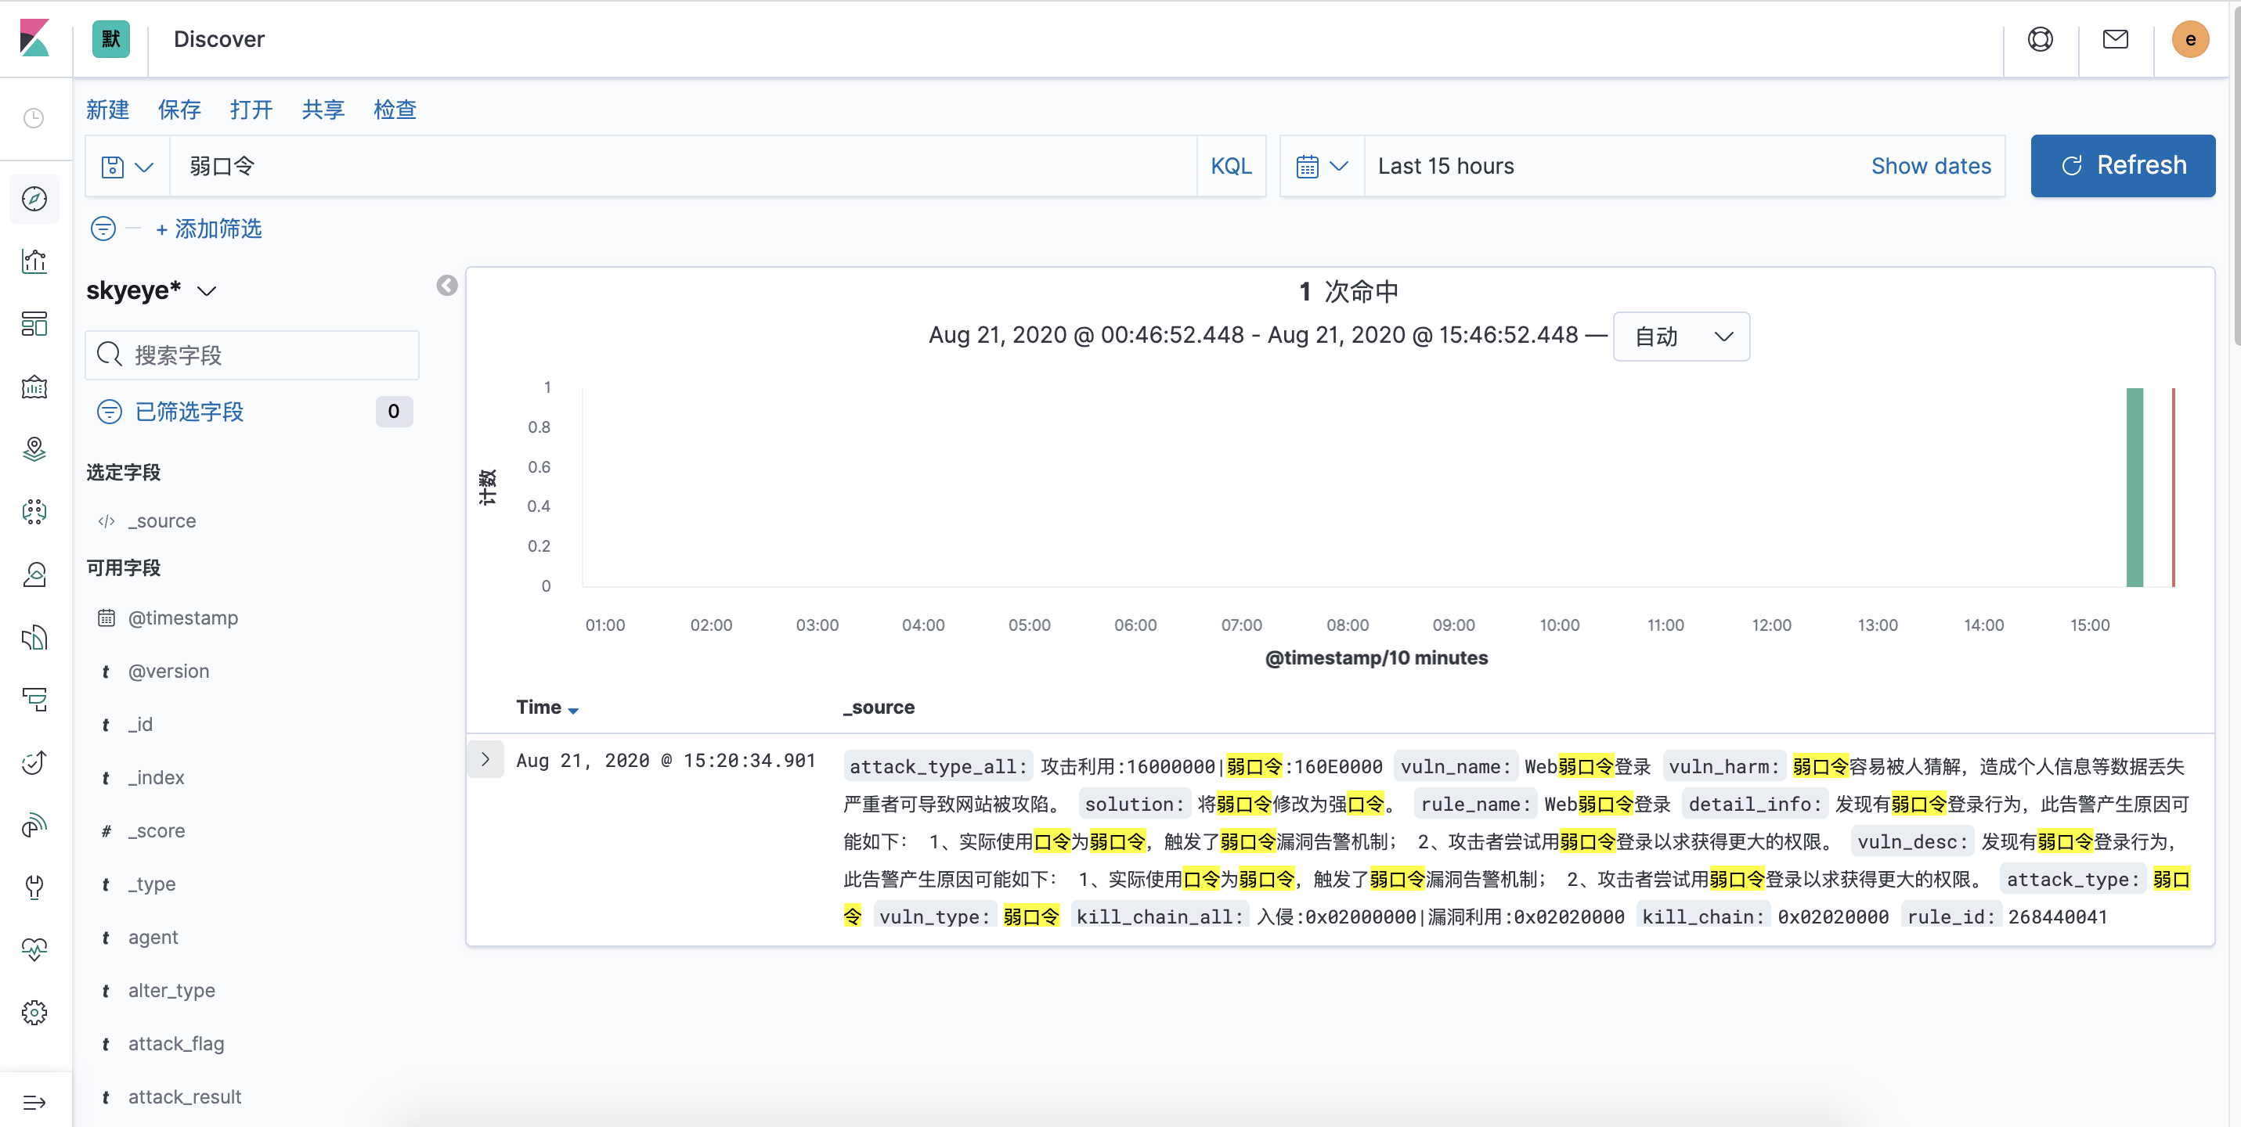Click the green histogram bar
This screenshot has width=2241, height=1127.
(2134, 487)
